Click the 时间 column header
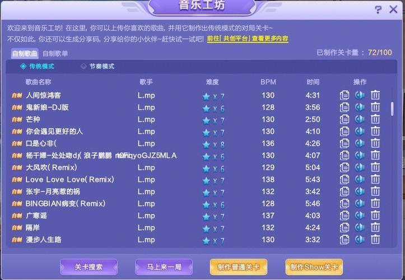The image size is (405, 280). pyautogui.click(x=313, y=82)
